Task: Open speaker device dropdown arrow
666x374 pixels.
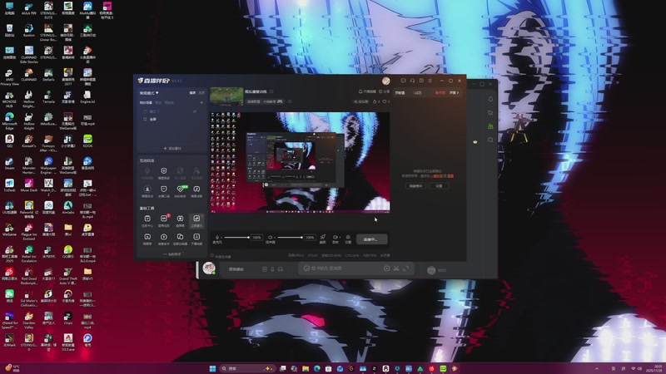Action: coord(275,238)
